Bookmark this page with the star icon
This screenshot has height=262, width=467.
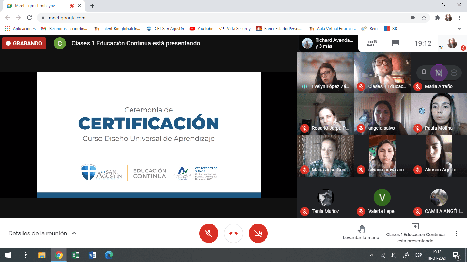click(x=424, y=18)
